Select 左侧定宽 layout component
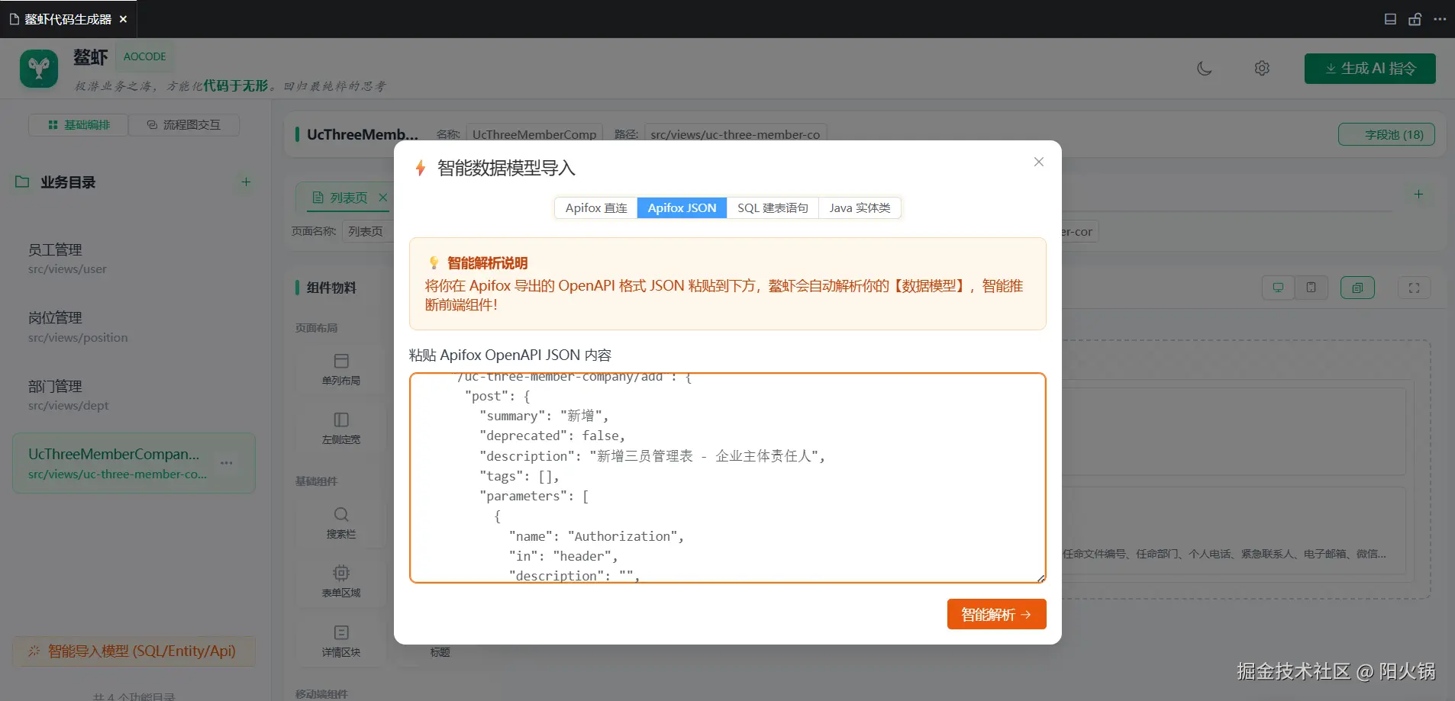Screen dimensions: 1455x701 point(341,428)
